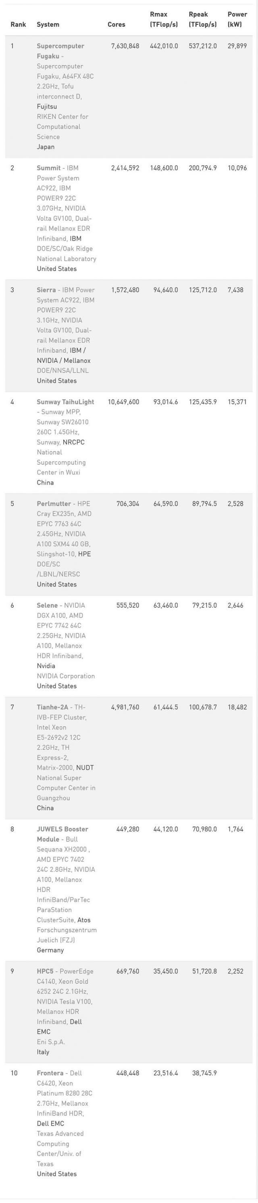The image size is (258, 1203).
Task: Open the Tianhe-2A system link
Action: 53,708
